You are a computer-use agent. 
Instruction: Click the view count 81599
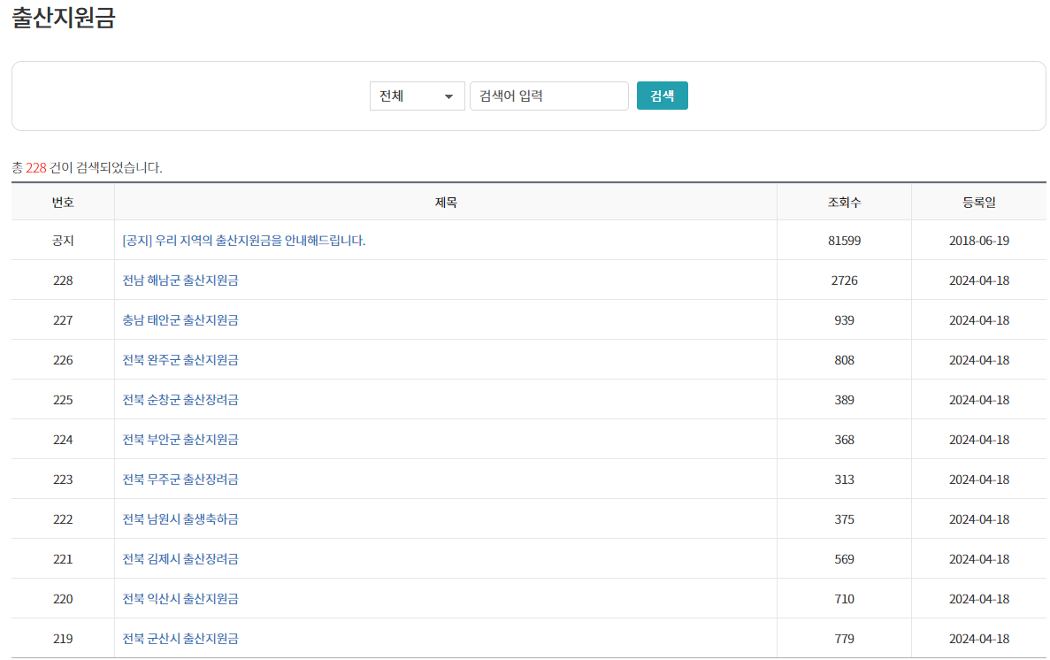coord(845,241)
